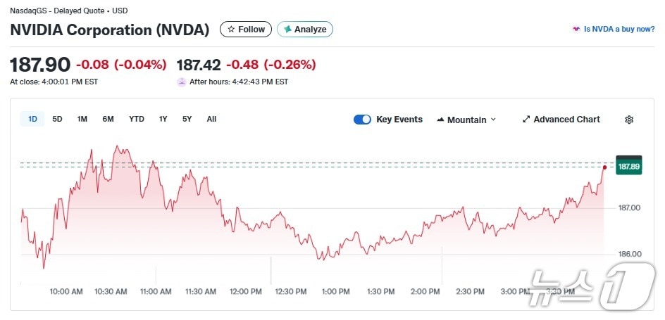Click the red current-price dot on chart
665x320 pixels.
[x=604, y=167]
